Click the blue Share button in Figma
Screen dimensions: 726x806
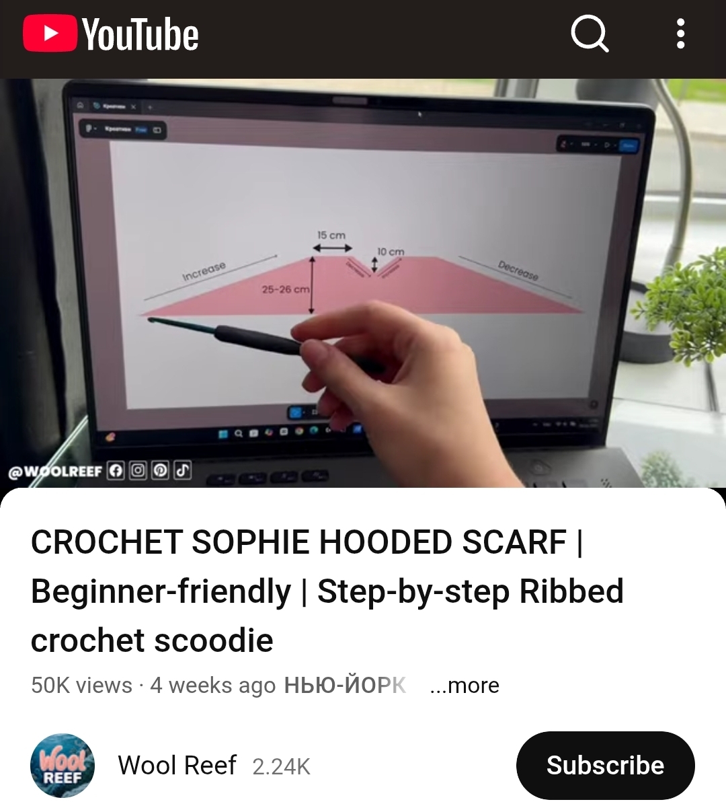[629, 145]
